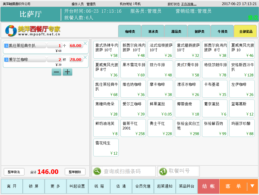Switch to the 咖啡类 category tab
259x195 pixels.
[x=130, y=31]
